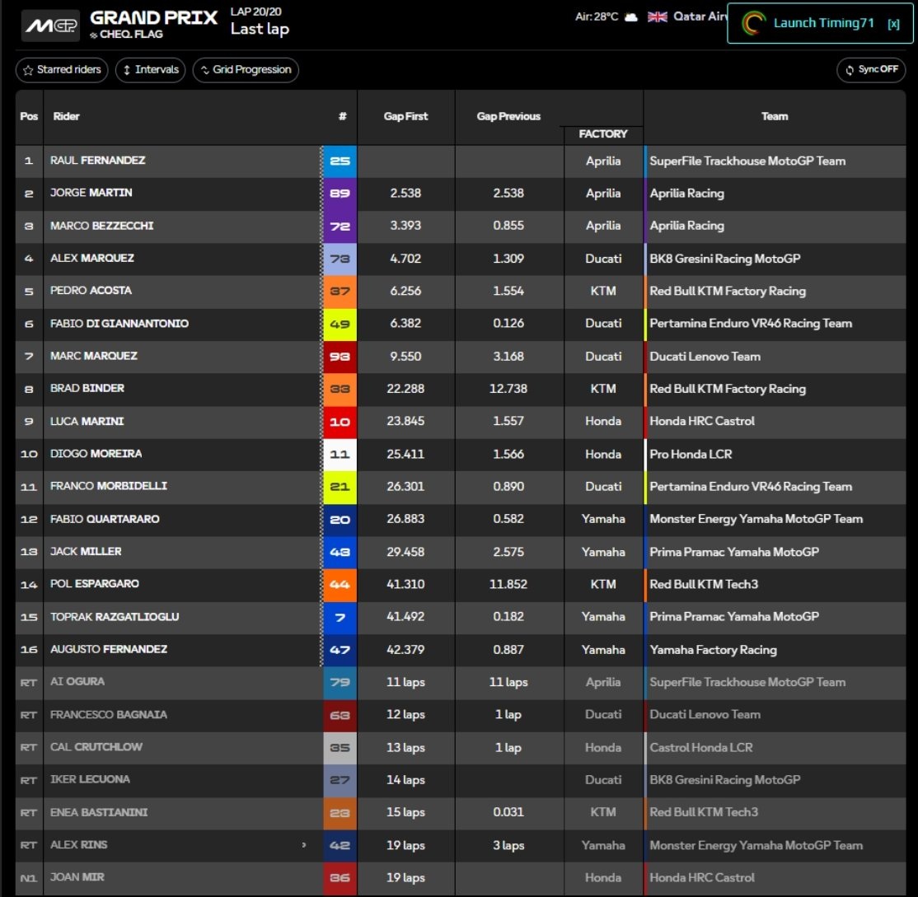Click number badge 20 for Fabio Quartararo
The height and width of the screenshot is (897, 918).
[x=340, y=519]
